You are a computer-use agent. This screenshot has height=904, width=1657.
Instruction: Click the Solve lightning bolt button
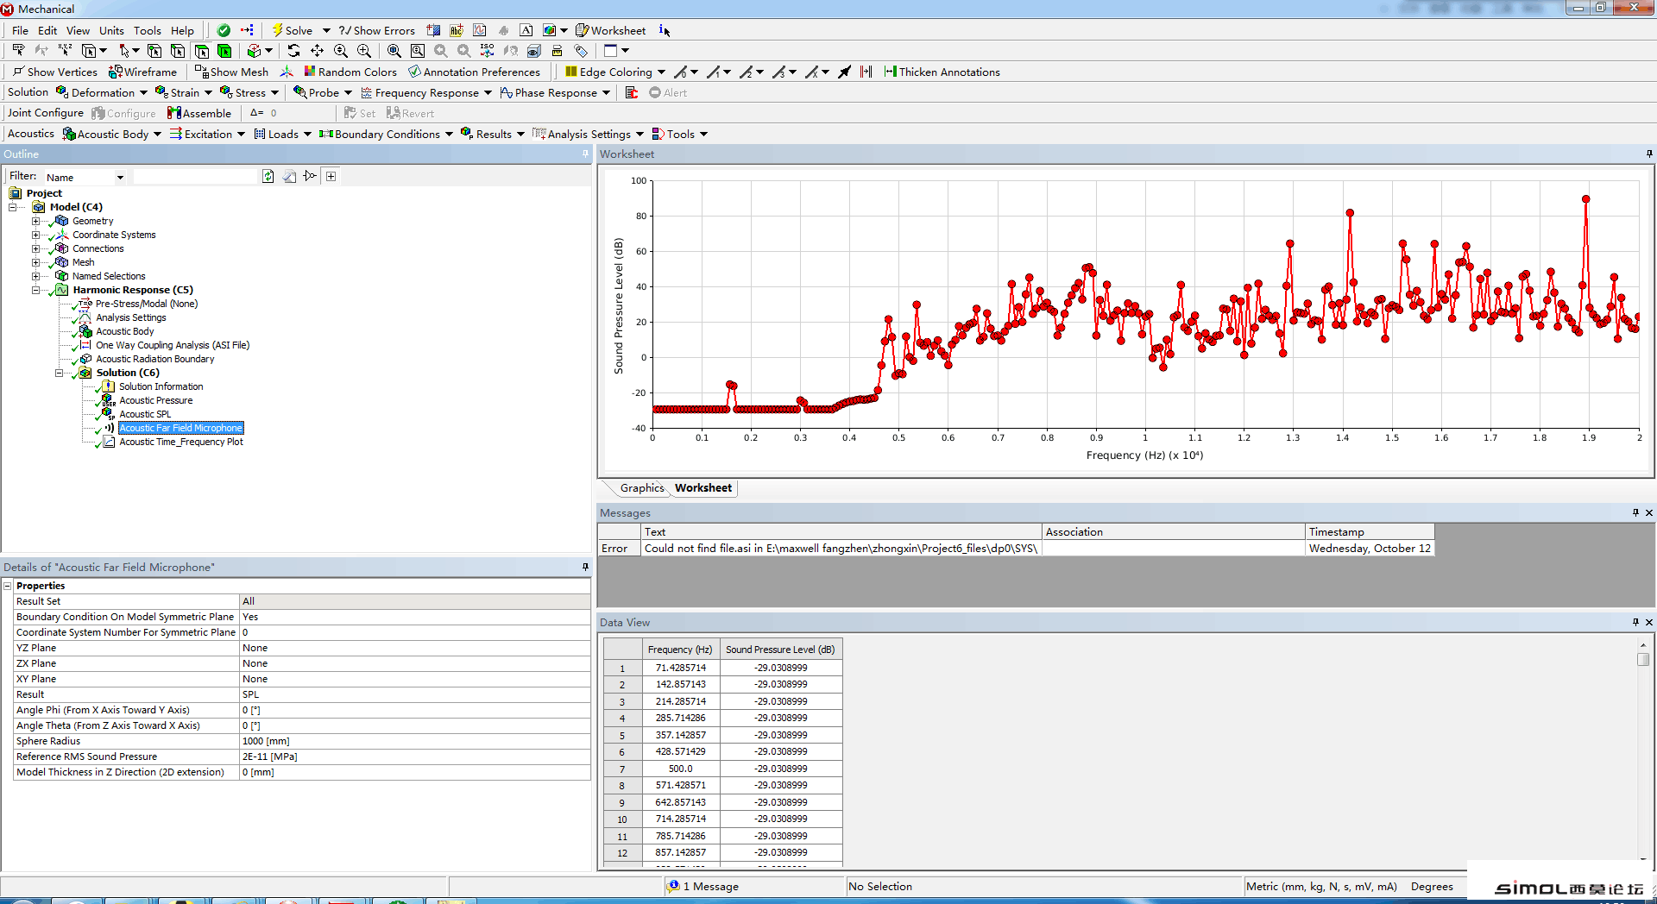tap(293, 30)
